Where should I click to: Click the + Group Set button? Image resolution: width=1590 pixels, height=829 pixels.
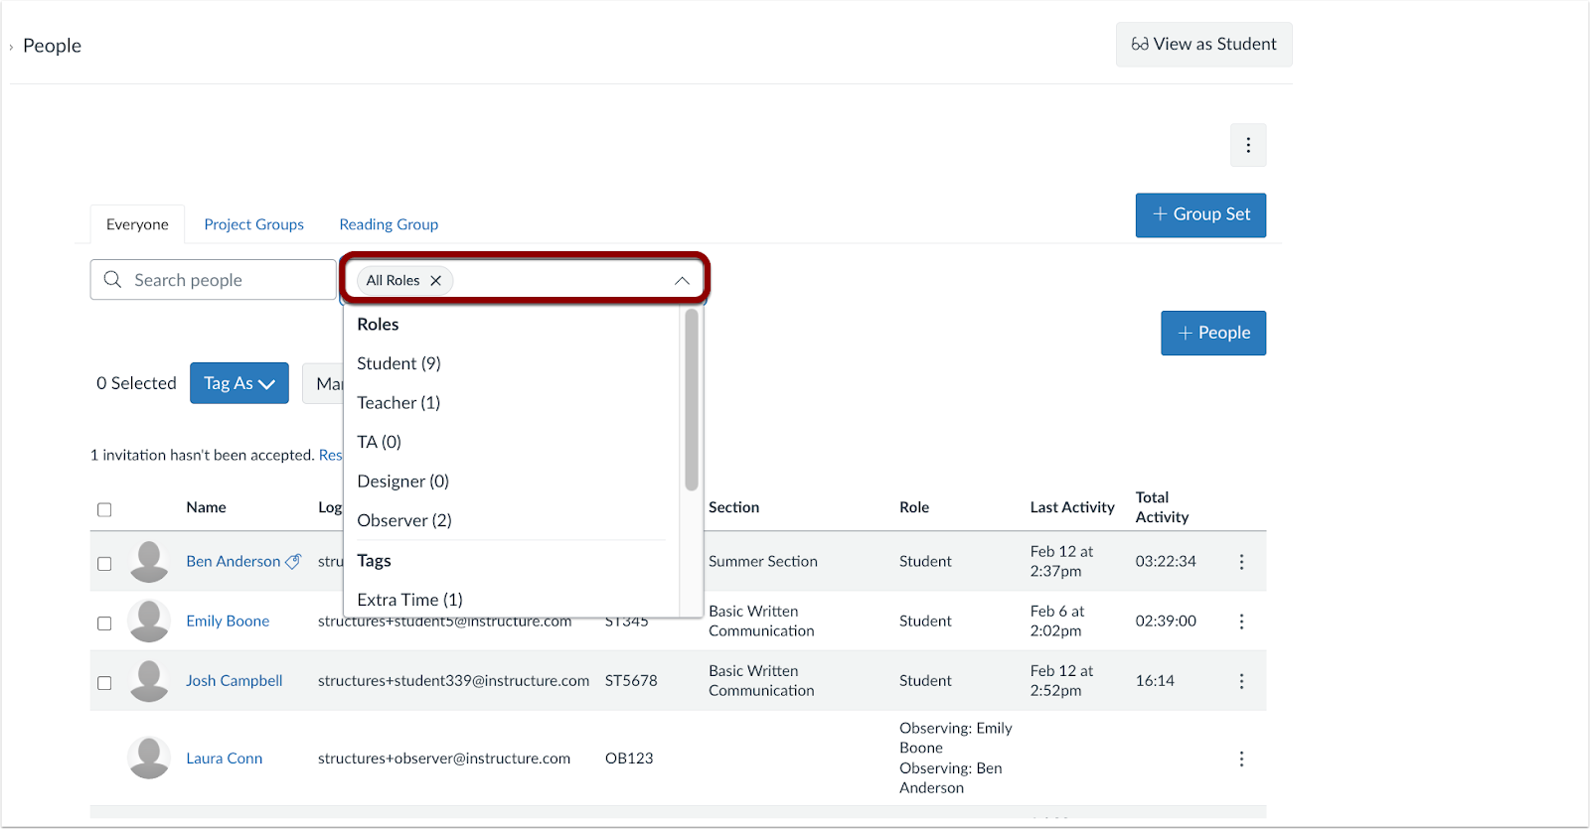1200,214
